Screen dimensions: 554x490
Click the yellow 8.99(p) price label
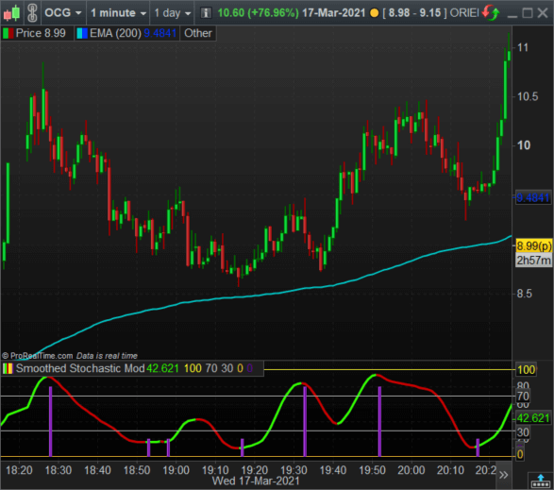pyautogui.click(x=533, y=245)
